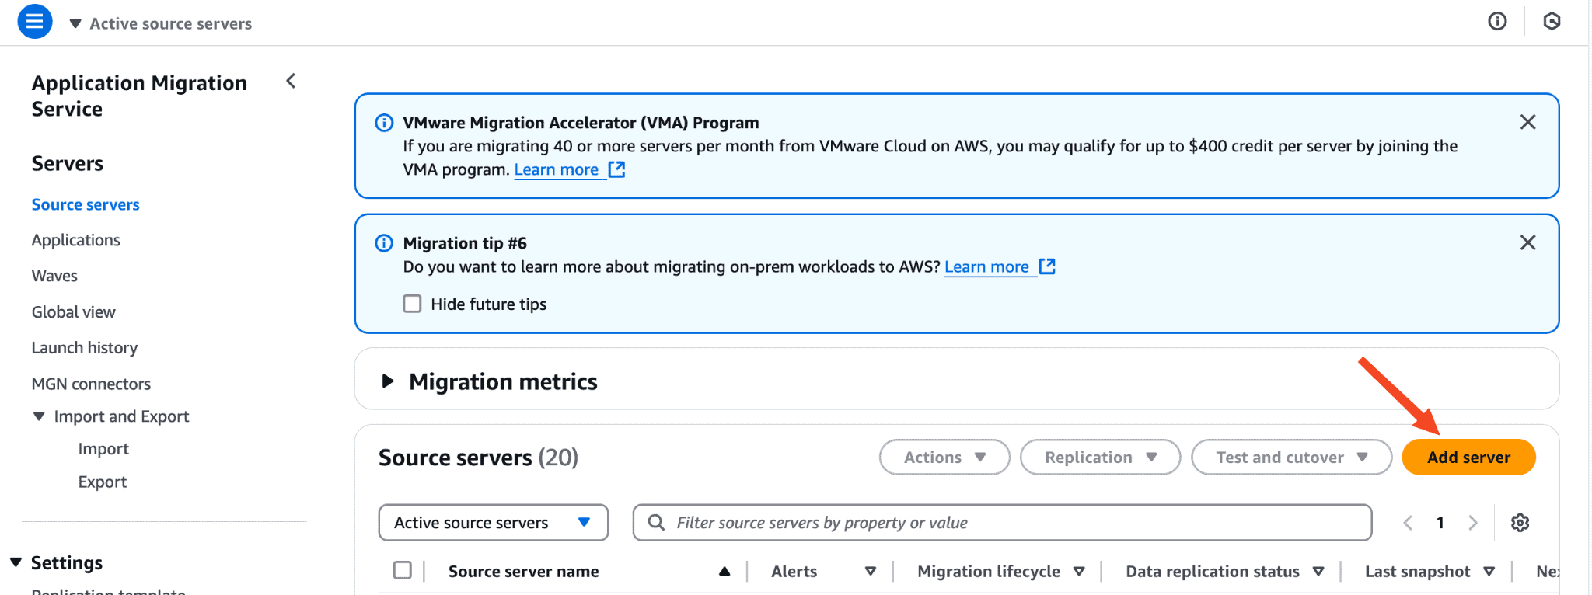Image resolution: width=1592 pixels, height=595 pixels.
Task: Collapse the Import and Export tree
Action: (39, 416)
